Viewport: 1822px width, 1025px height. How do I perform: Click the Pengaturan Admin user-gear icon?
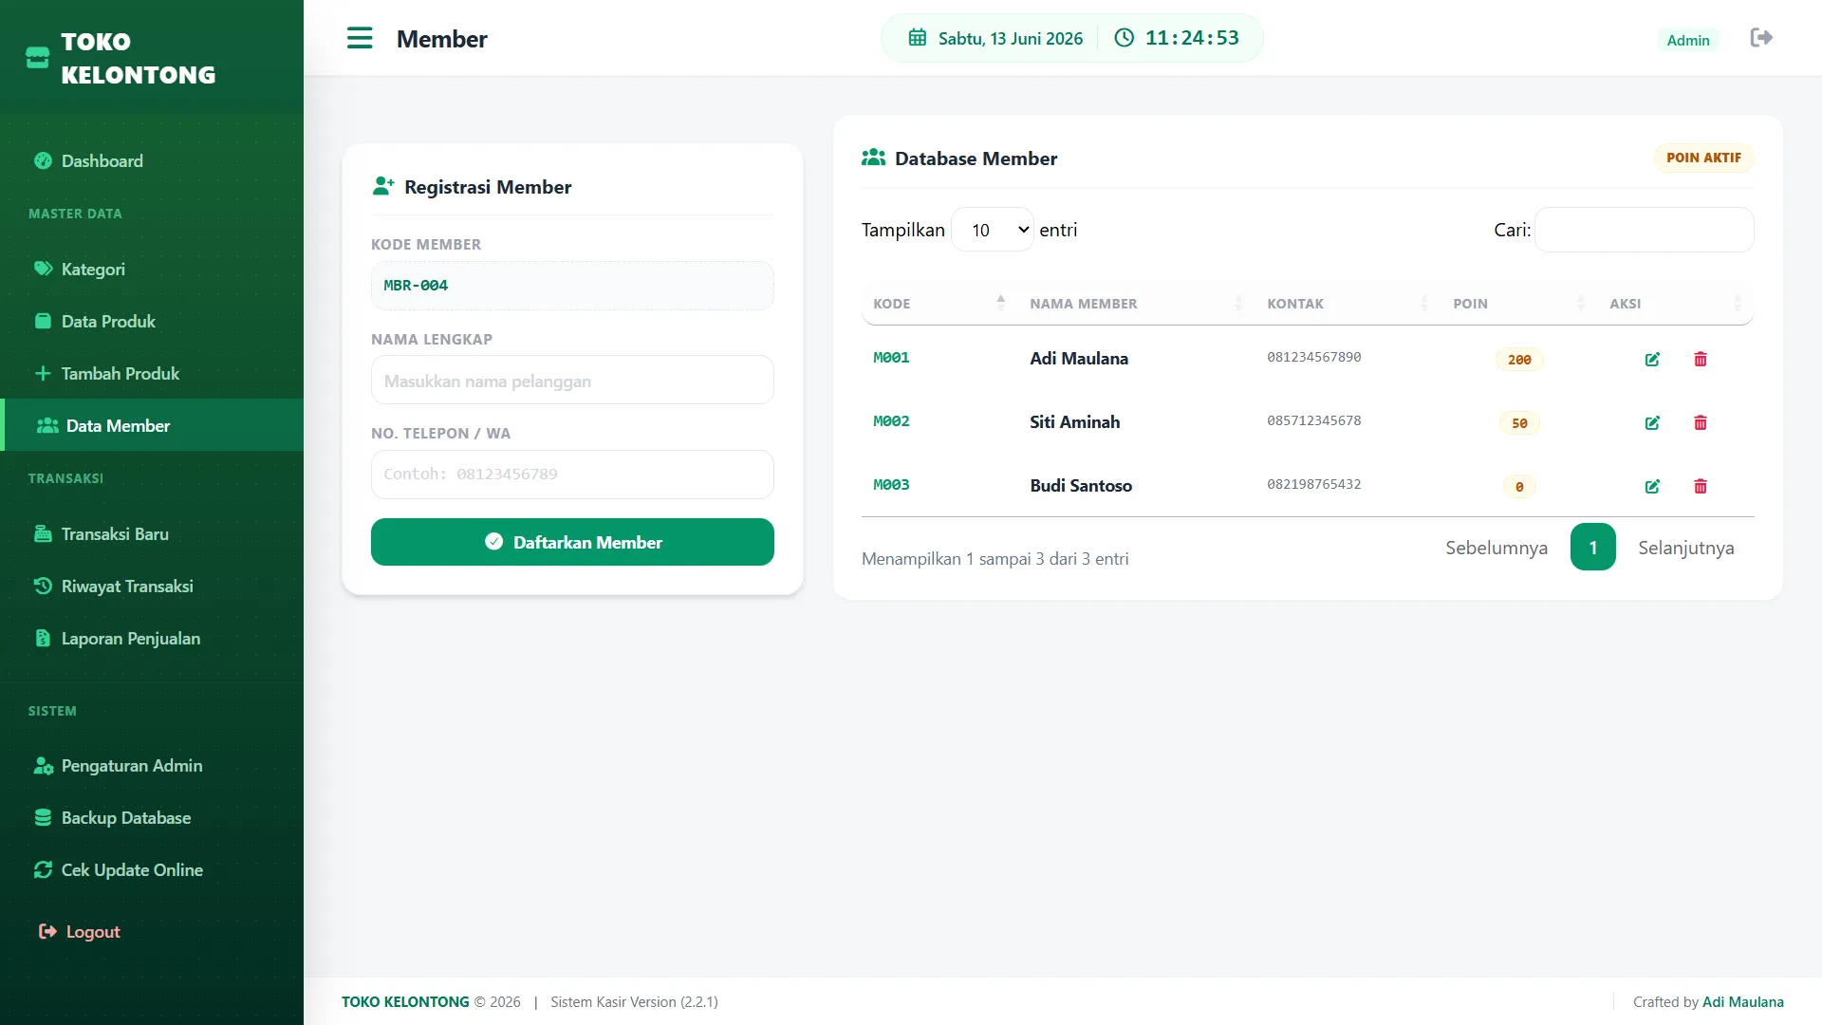44,765
